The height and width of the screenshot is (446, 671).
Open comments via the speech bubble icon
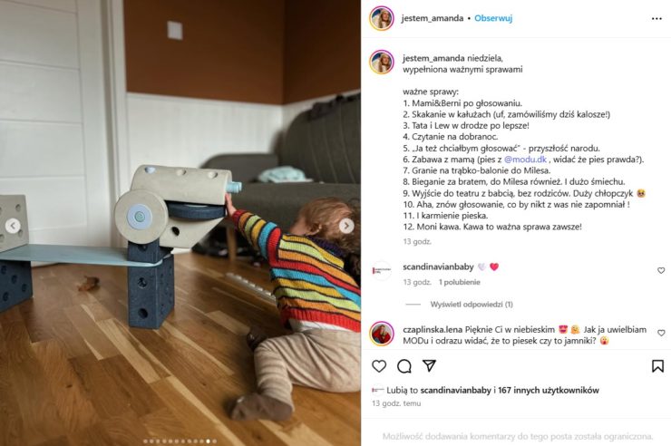(404, 366)
